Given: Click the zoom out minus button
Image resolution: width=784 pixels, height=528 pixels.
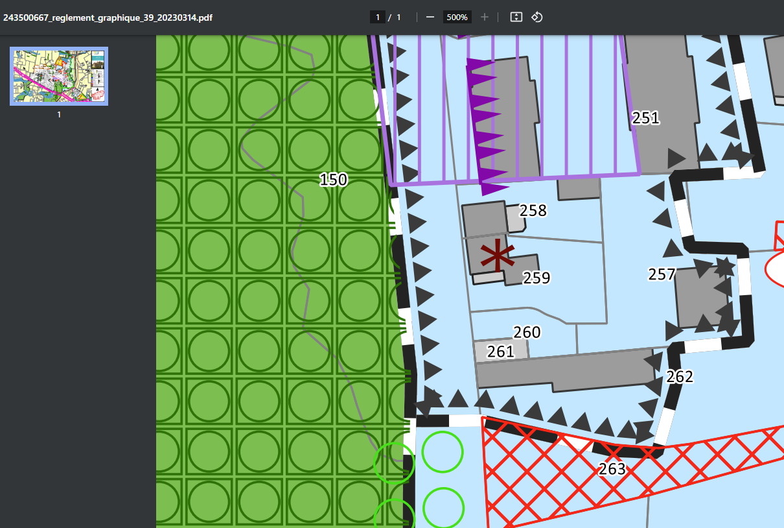Looking at the screenshot, I should pos(430,17).
